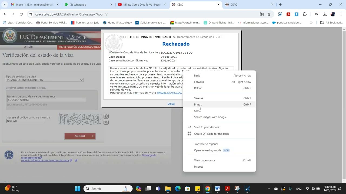Choose Inspect from the context menu
The image size is (346, 194).
(219, 167)
